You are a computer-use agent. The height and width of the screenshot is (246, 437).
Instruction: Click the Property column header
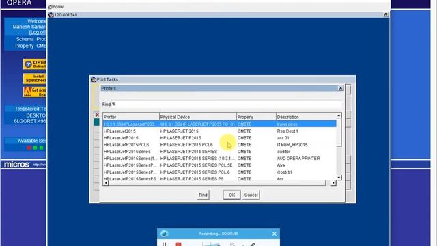256,117
